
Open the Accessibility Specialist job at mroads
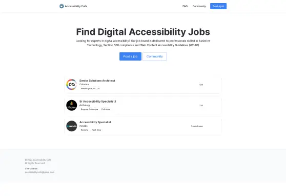(x=95, y=122)
